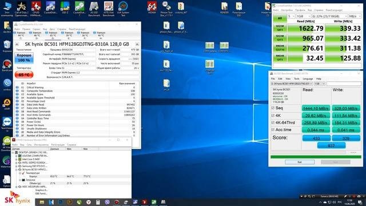This screenshot has width=366, height=206.
Task: Toggle the 4K-64Thrd checkbox in AS SSD
Action: (273, 122)
